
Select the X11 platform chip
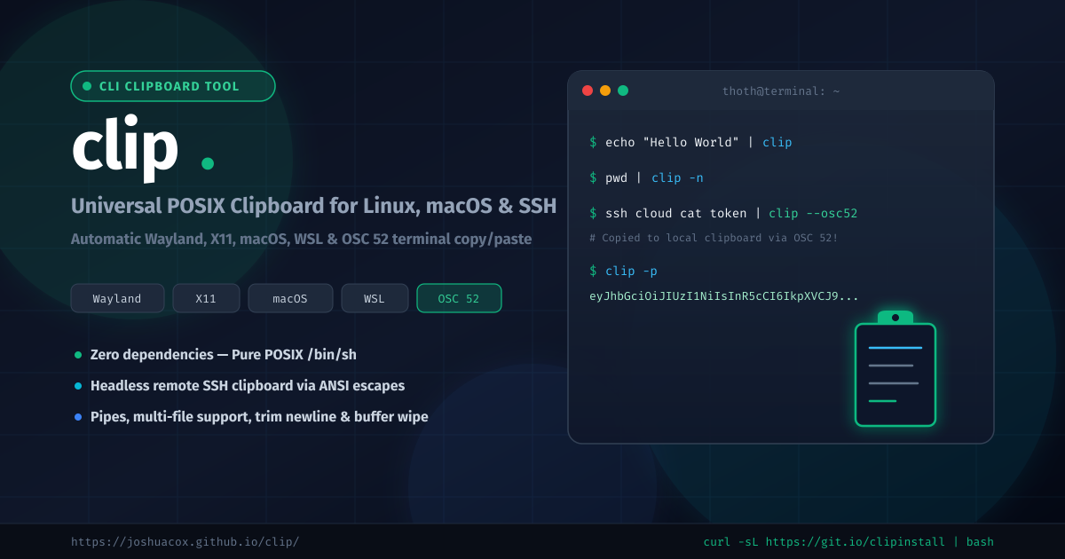tap(206, 298)
